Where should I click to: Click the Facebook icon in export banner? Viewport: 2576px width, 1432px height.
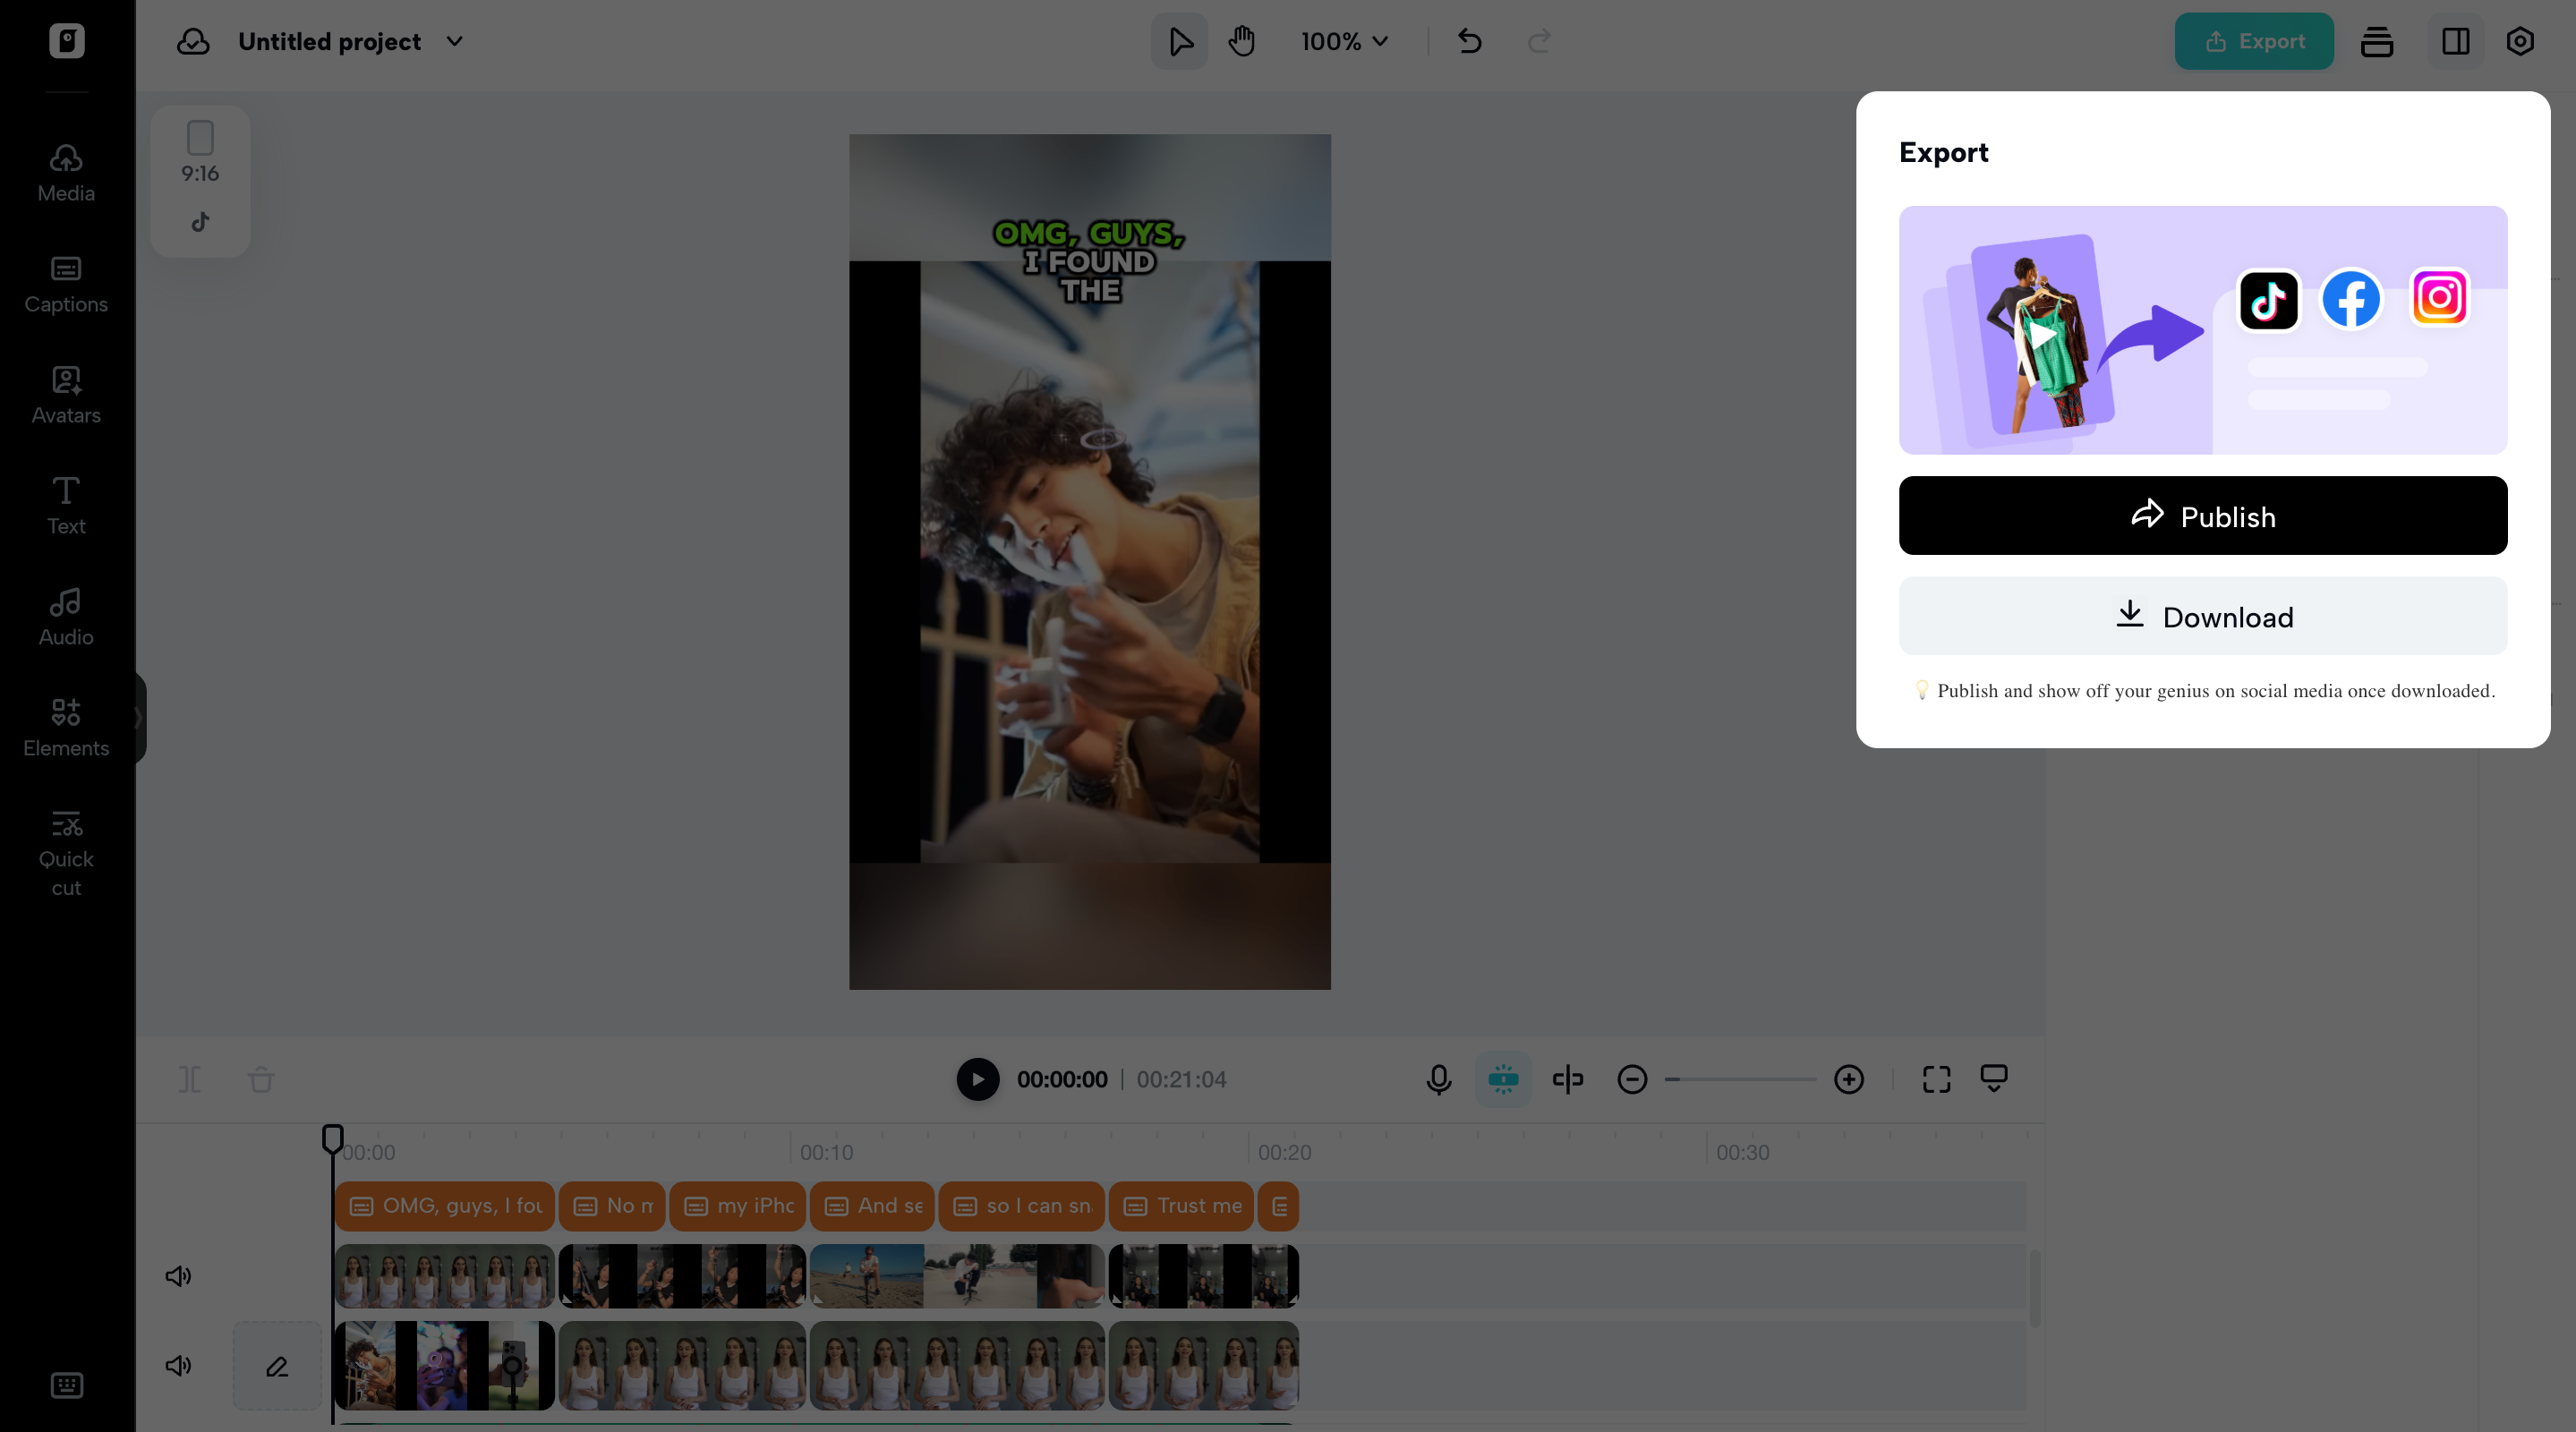[2351, 299]
